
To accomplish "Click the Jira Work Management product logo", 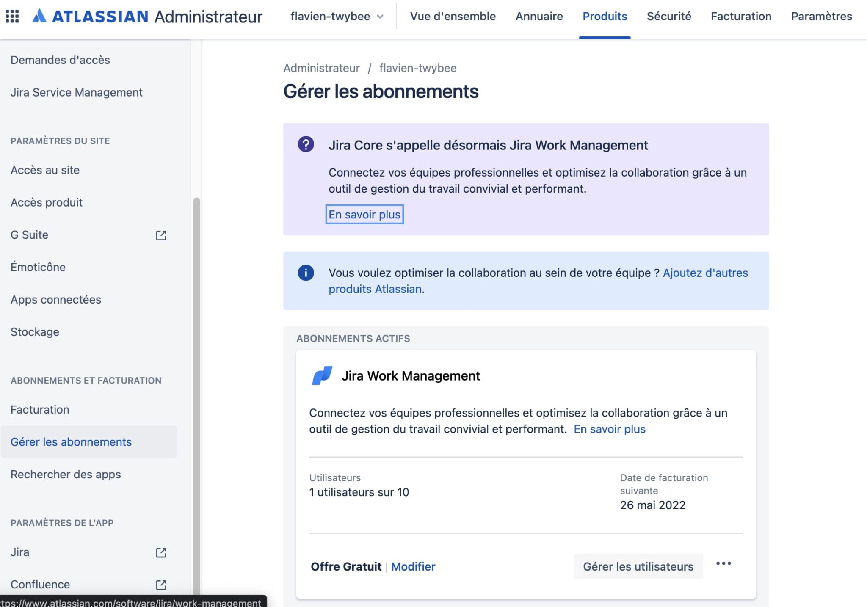I will pos(322,375).
